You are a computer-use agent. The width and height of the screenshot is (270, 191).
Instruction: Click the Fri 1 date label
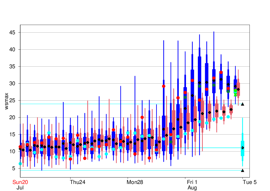[192, 182]
